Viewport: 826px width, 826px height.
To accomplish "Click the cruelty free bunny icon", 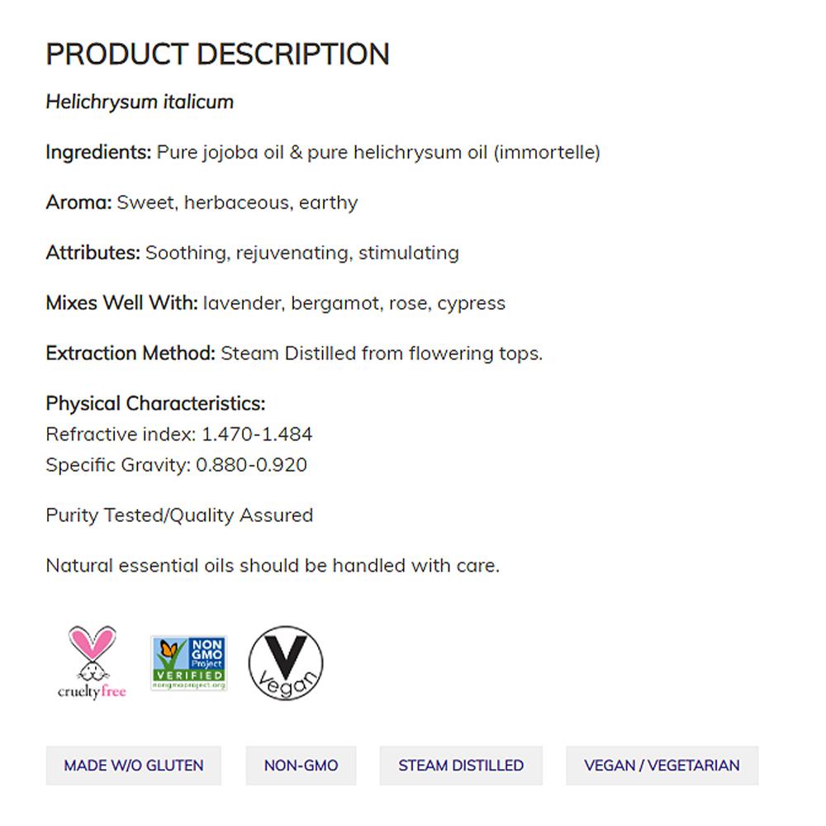I will (x=92, y=662).
